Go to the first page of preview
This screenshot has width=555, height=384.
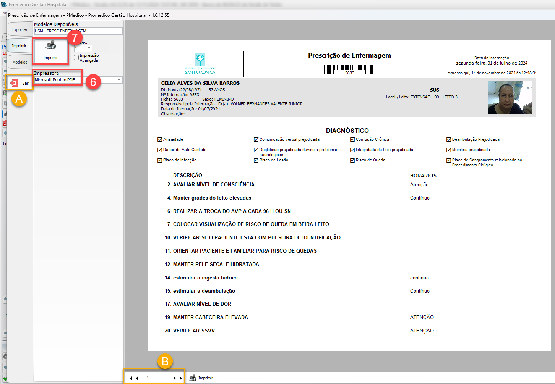tap(131, 378)
